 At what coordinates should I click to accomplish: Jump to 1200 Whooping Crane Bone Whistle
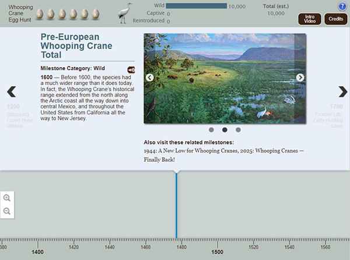point(20,116)
